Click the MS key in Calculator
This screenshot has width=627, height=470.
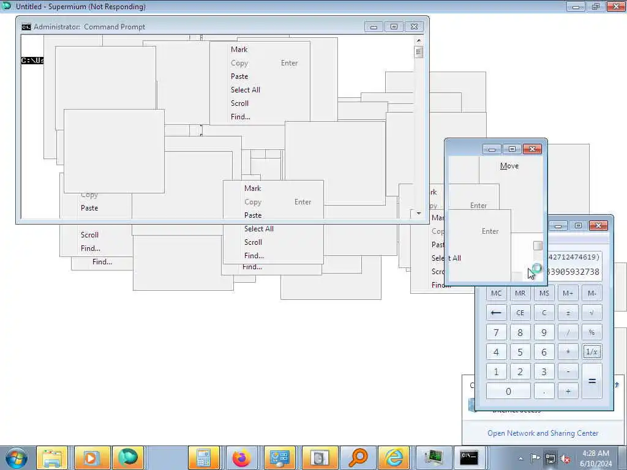(544, 293)
